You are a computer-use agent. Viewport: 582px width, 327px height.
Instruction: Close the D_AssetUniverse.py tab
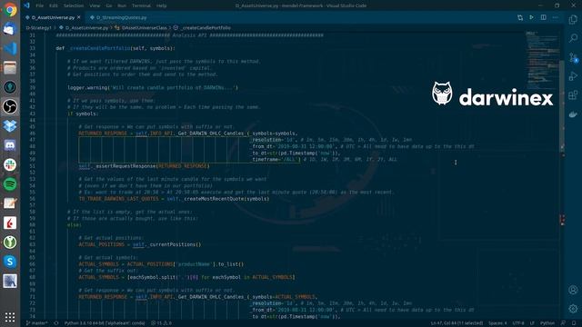click(79, 17)
